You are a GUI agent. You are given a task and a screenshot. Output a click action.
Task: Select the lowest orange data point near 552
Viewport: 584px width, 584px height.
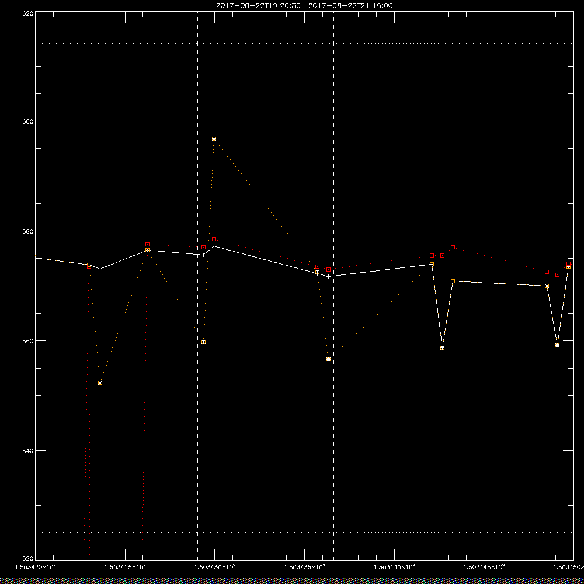click(100, 383)
